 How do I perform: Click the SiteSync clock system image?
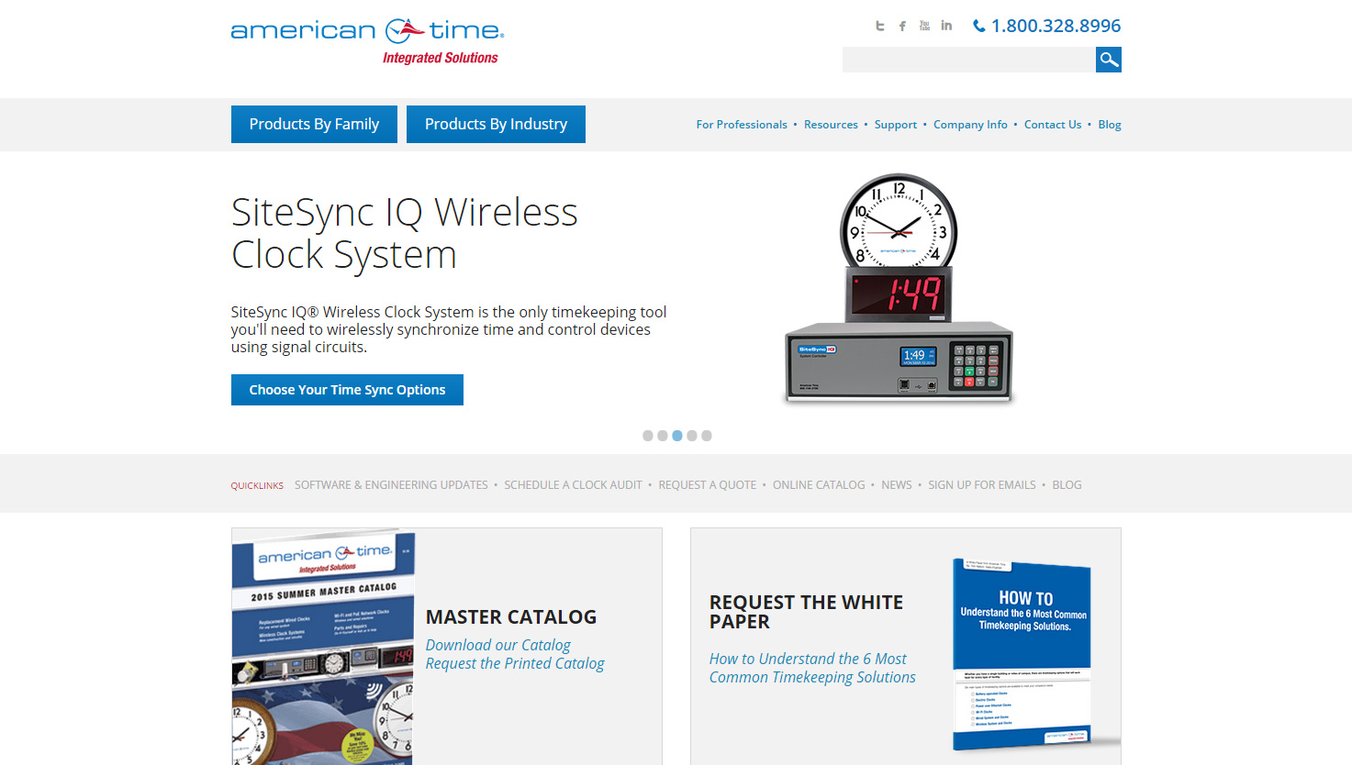pos(899,289)
